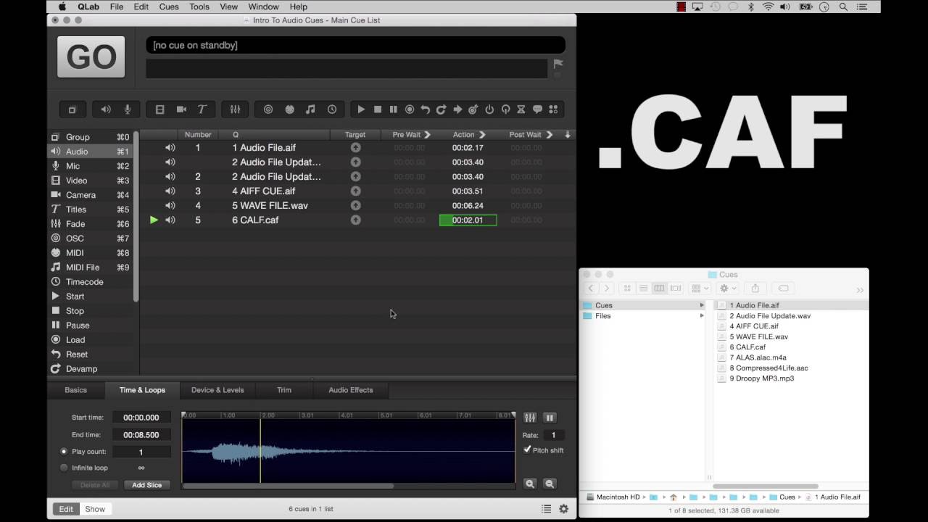Click the italic T Titles toolbar icon
This screenshot has height=522, width=928.
click(202, 109)
